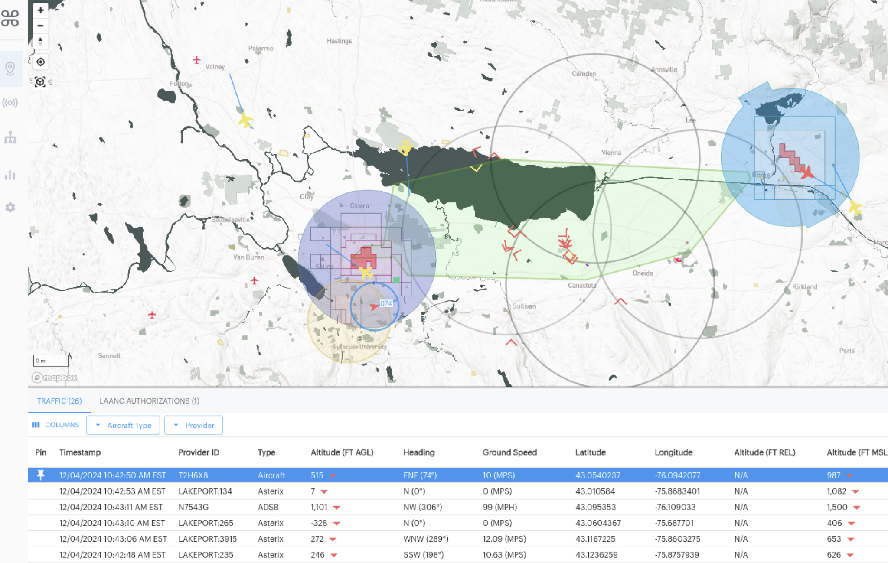The height and width of the screenshot is (563, 888).
Task: Switch to the LAANC AUTHORIZATIONS tab
Action: click(149, 401)
